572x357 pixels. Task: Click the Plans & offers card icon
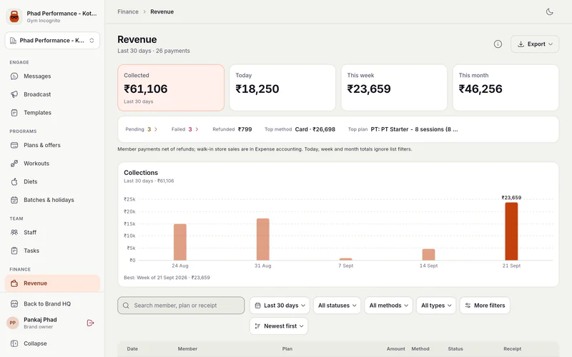(14, 145)
